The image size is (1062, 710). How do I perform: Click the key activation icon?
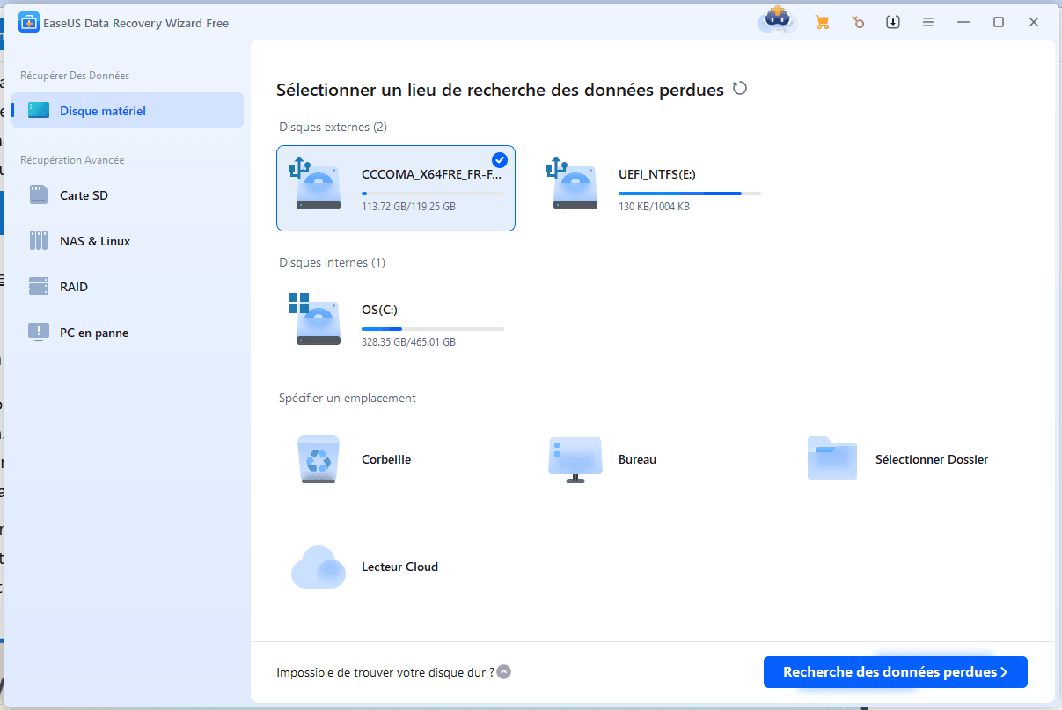coord(858,23)
